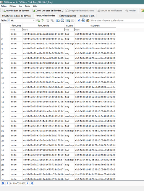Screen dimensions: 144x191
Task: Switch to Structure de la base de données tab
Action: click(17, 16)
